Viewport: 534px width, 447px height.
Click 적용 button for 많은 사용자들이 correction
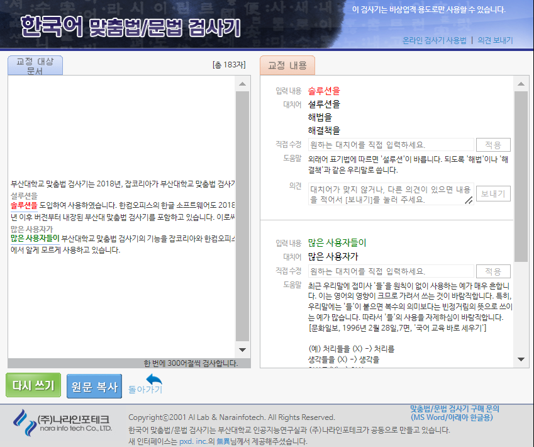pos(493,271)
